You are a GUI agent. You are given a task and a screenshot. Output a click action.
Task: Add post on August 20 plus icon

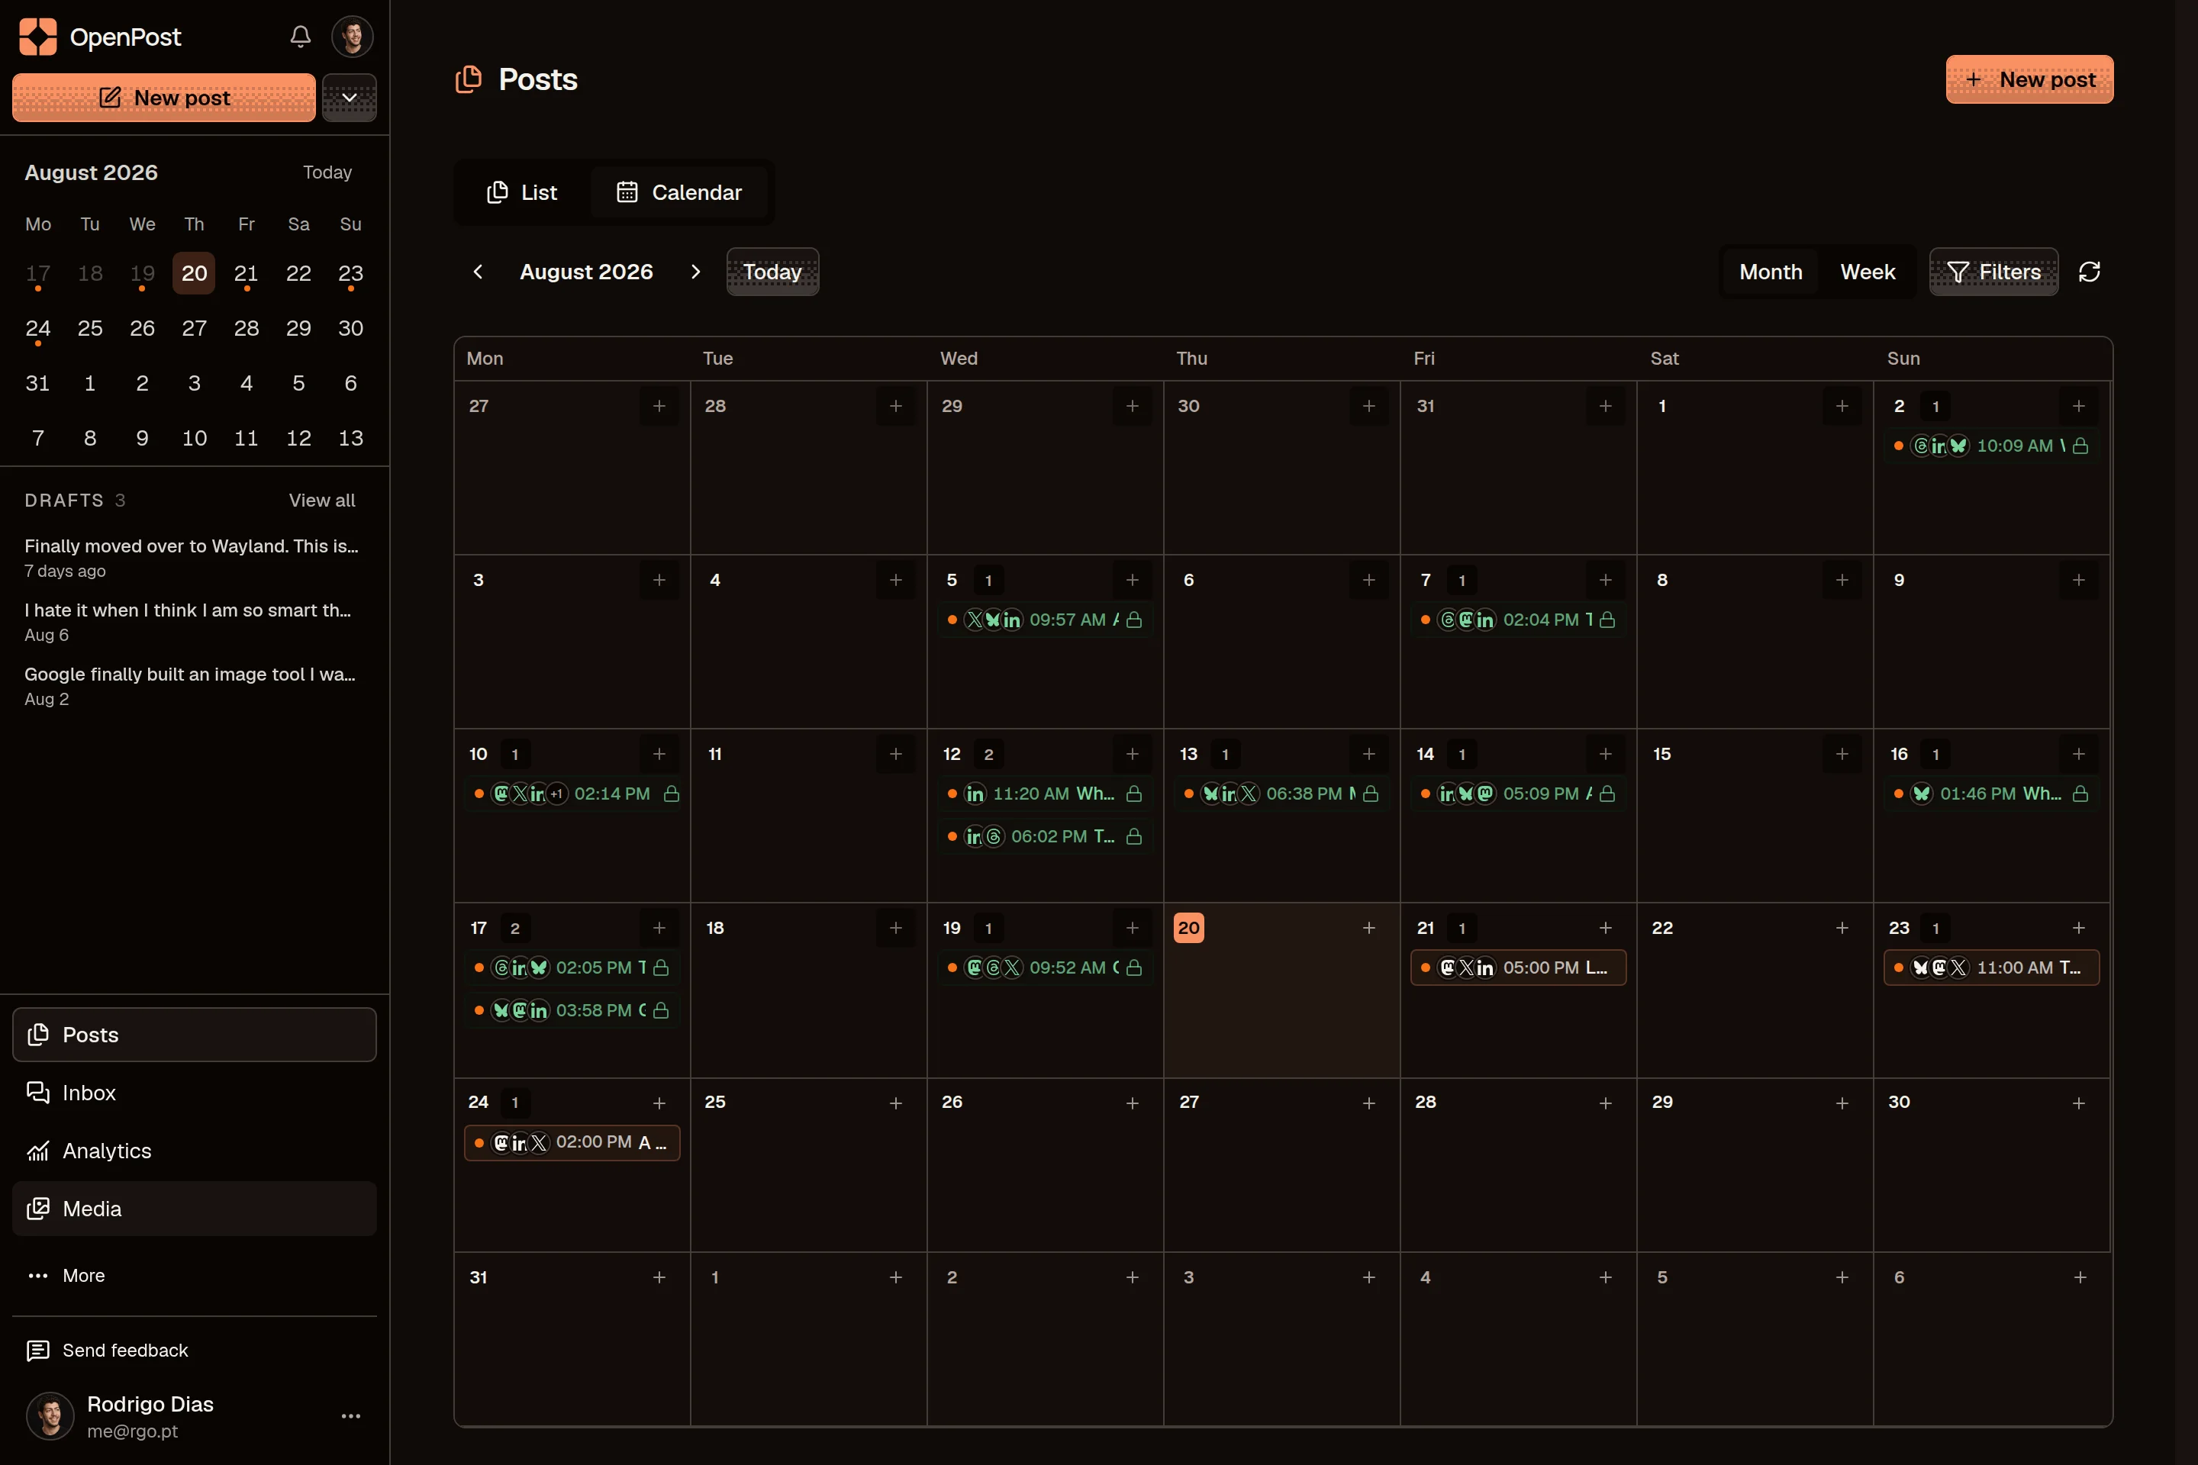[1368, 928]
